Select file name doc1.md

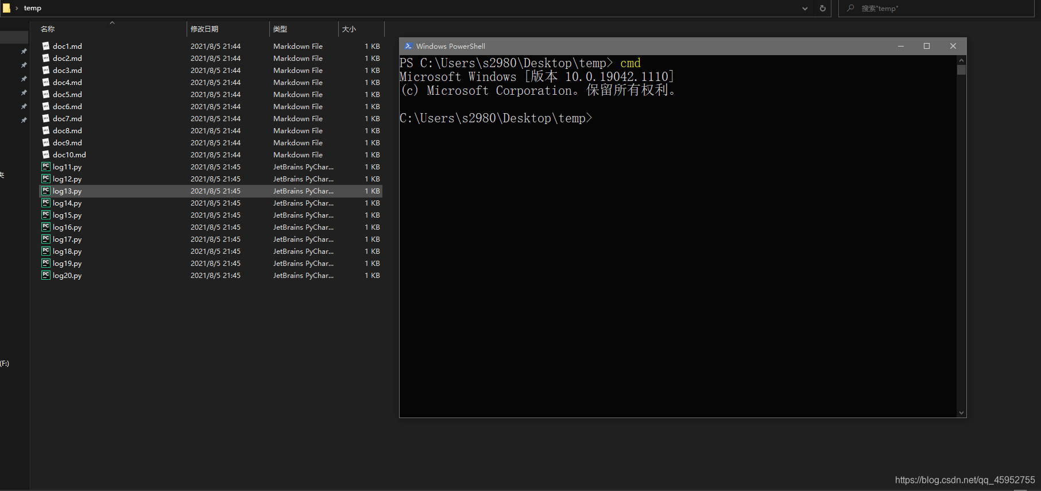coord(67,46)
